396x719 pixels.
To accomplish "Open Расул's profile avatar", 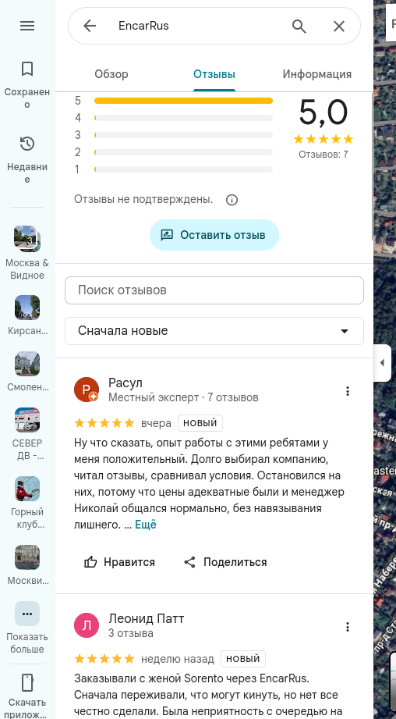I will pyautogui.click(x=87, y=390).
